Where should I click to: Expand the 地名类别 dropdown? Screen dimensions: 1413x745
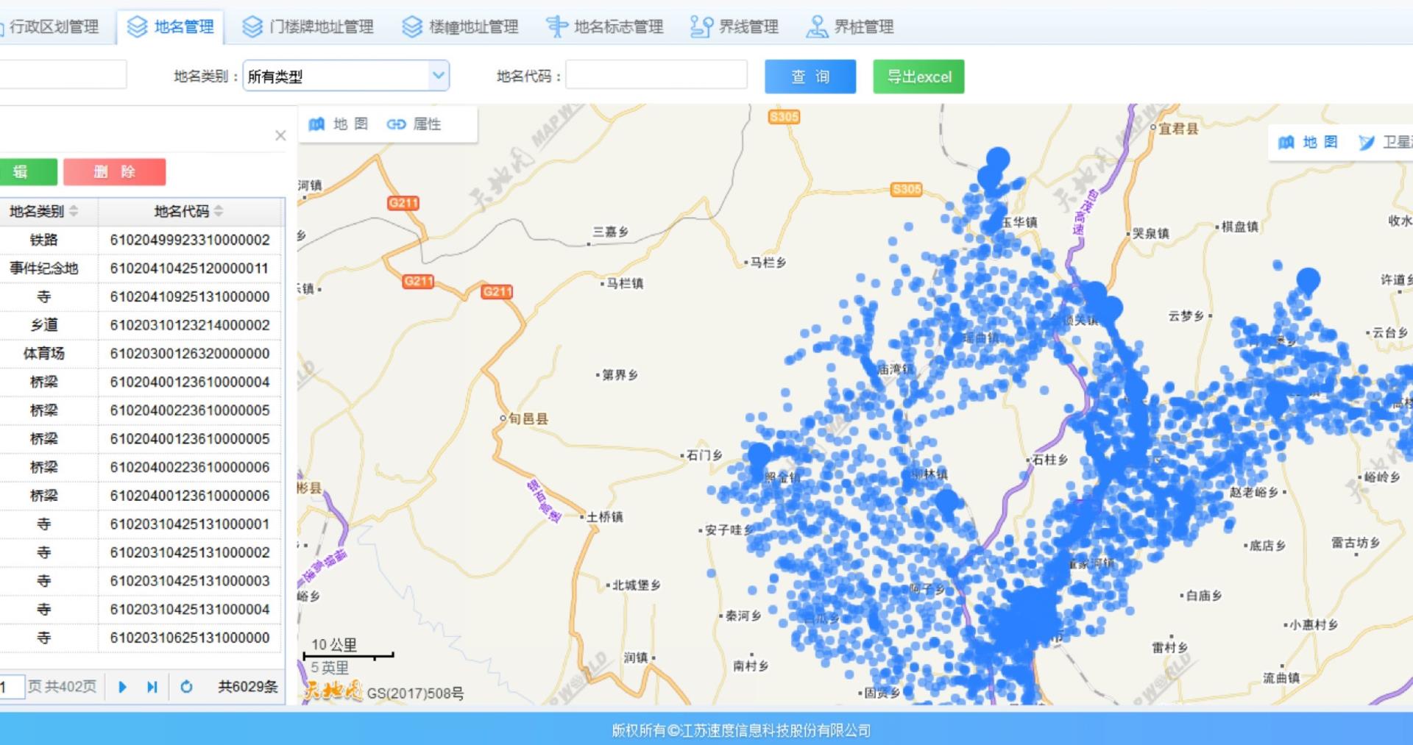click(438, 76)
